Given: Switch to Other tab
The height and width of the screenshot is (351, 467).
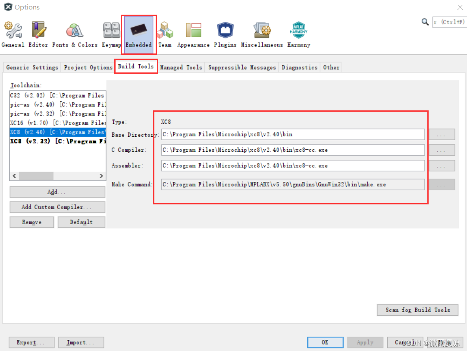Looking at the screenshot, I should [331, 67].
